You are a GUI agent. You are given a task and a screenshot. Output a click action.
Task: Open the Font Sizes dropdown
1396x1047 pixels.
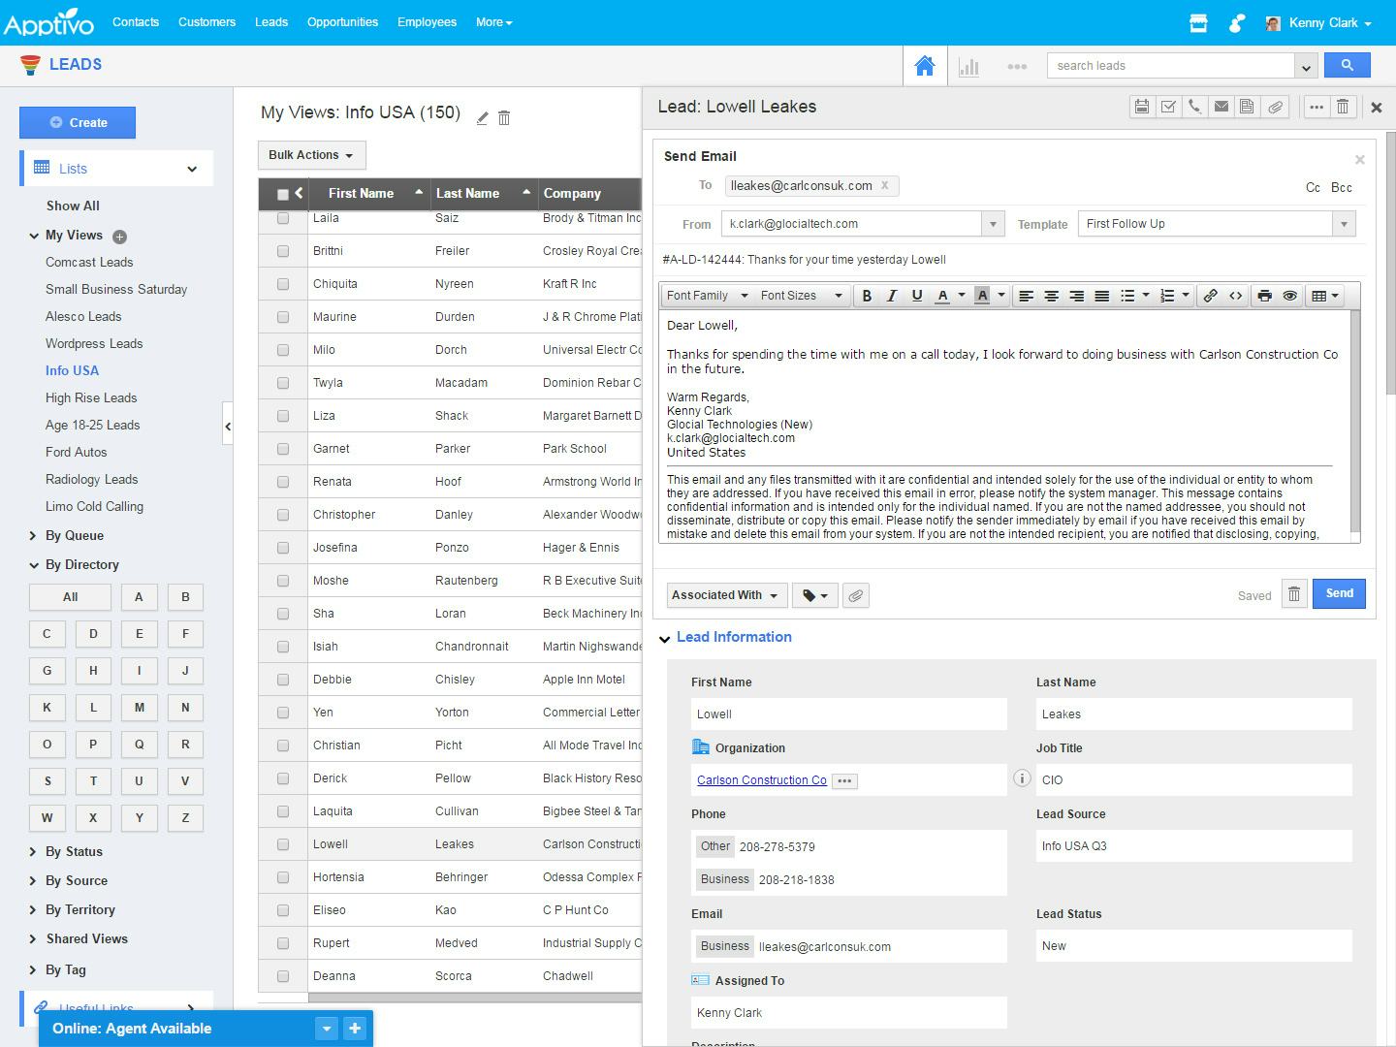coord(801,296)
